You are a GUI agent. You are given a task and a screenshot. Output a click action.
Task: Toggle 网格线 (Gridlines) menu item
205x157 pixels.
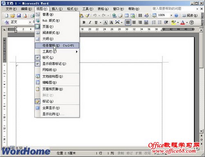[57, 70]
